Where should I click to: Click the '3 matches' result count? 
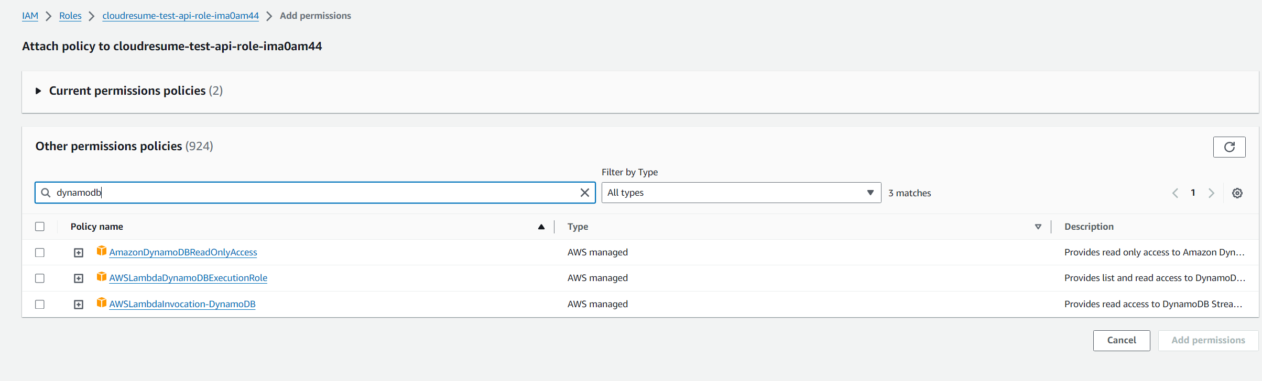(x=910, y=193)
